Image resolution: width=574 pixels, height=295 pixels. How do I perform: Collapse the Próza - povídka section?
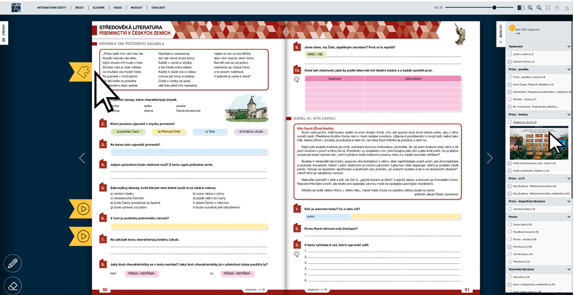pyautogui.click(x=569, y=69)
